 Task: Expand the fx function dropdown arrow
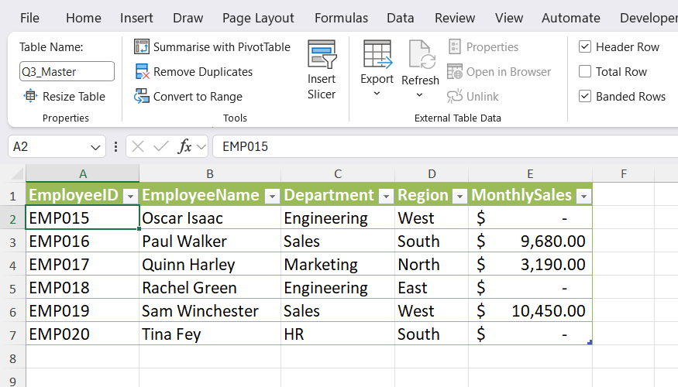(201, 147)
